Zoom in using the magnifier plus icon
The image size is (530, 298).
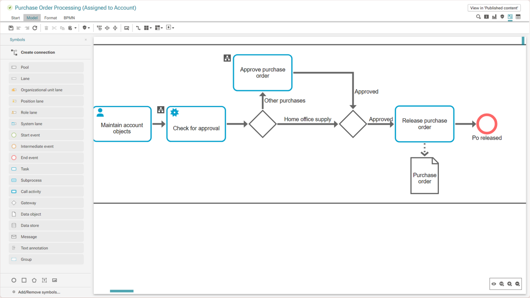[510, 284]
